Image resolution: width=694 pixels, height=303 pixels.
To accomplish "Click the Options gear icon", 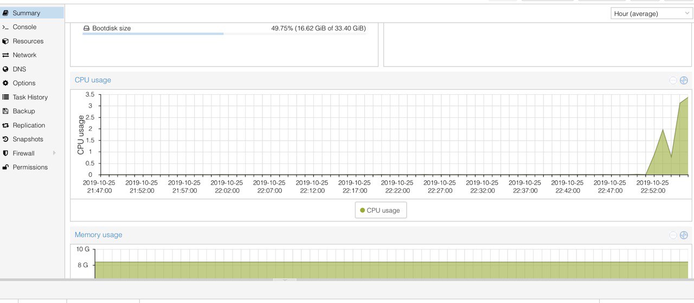I will [6, 83].
